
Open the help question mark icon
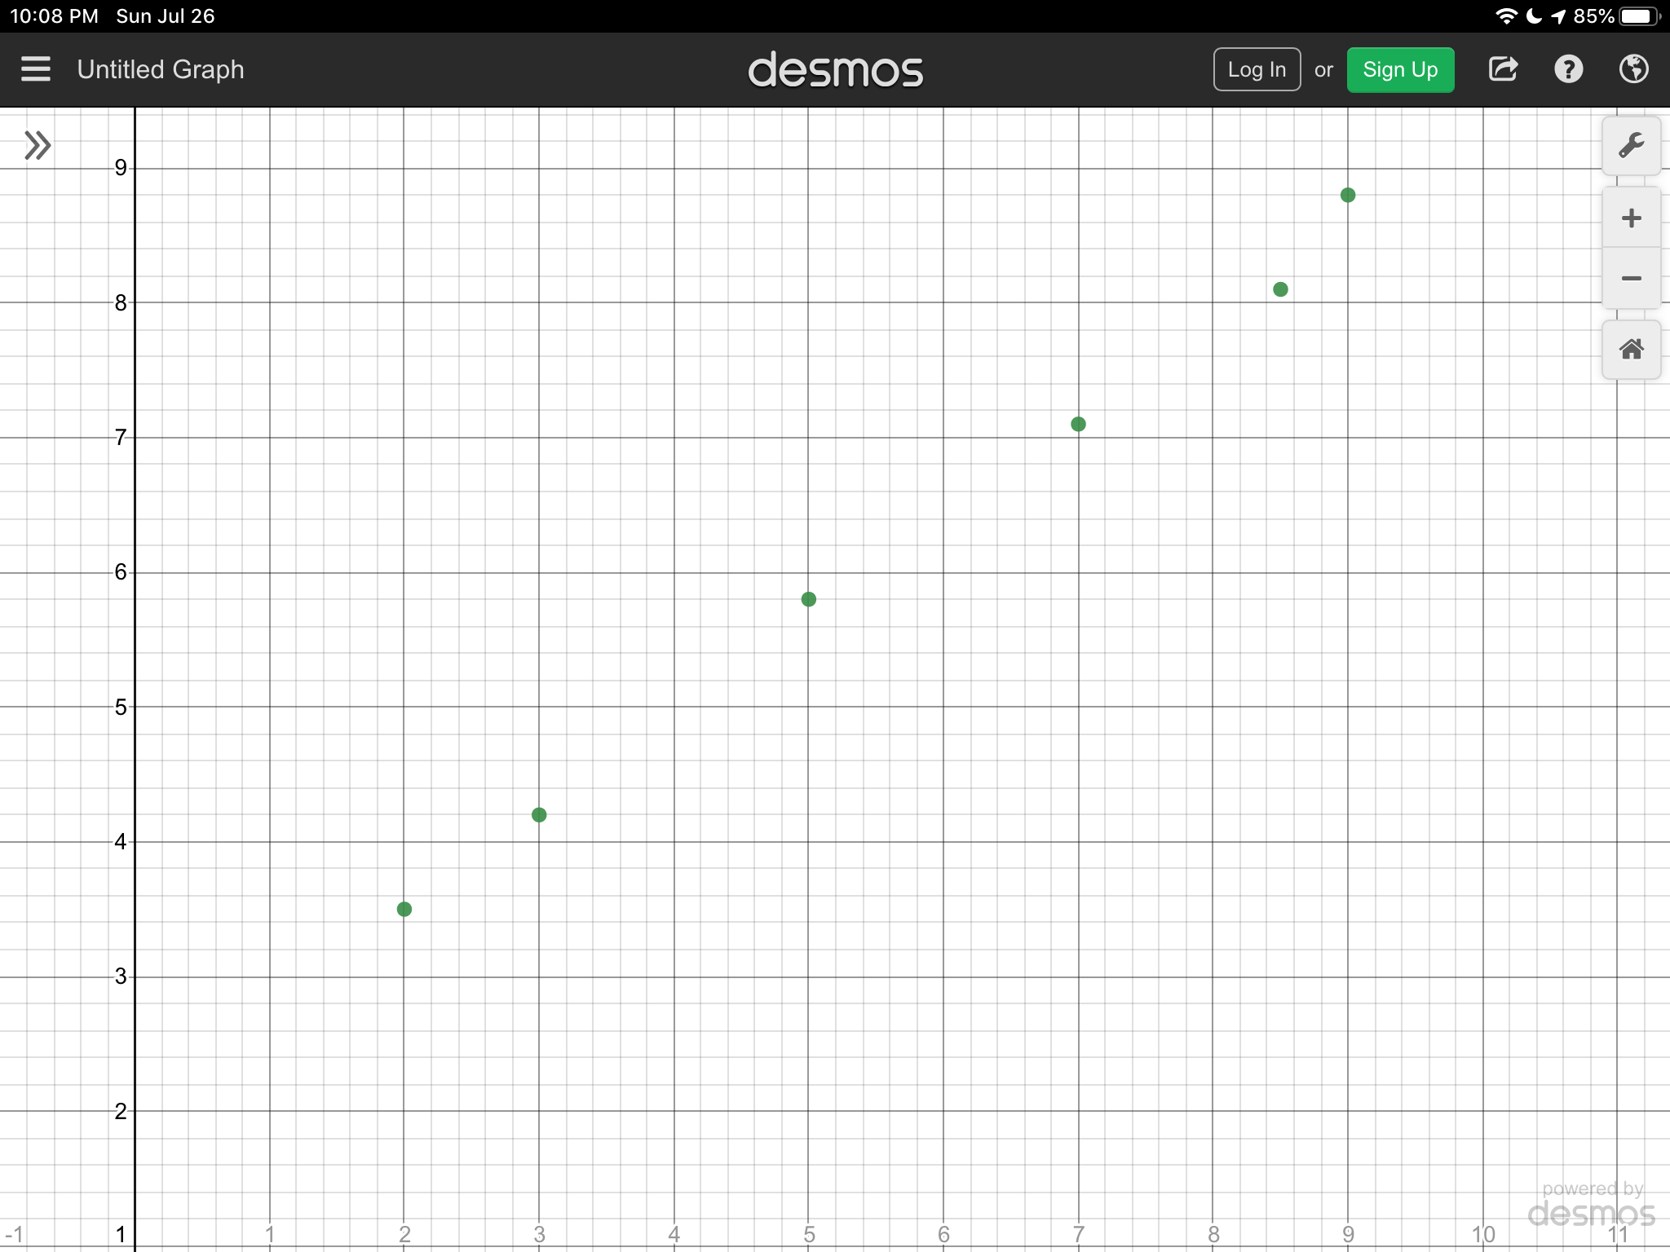pyautogui.click(x=1568, y=69)
